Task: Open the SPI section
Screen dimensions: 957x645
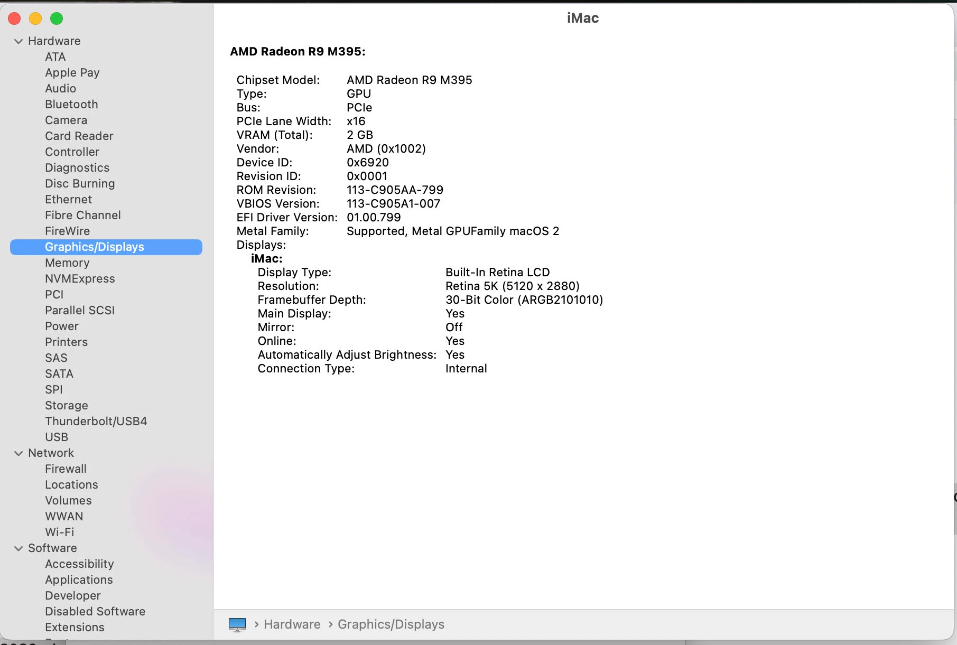Action: (54, 389)
